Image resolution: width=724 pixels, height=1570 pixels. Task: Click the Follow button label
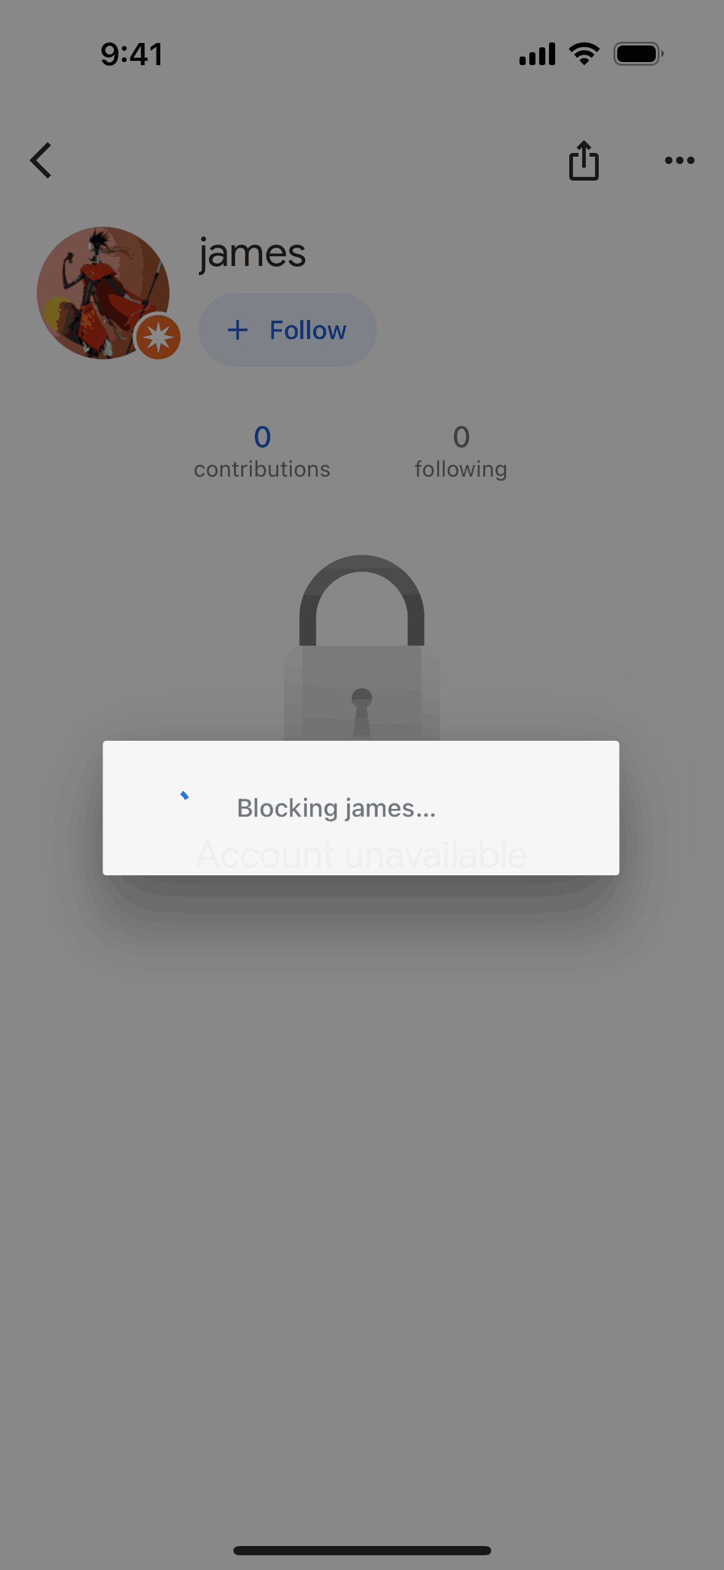tap(308, 330)
